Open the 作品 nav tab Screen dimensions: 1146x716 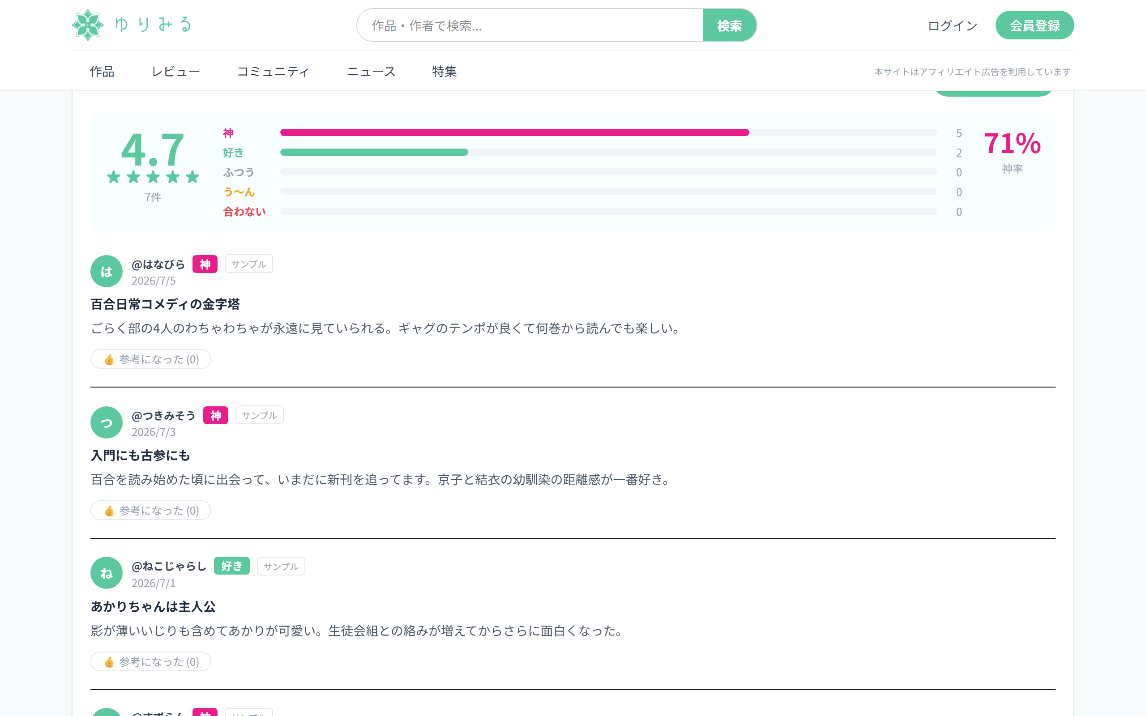tap(102, 72)
